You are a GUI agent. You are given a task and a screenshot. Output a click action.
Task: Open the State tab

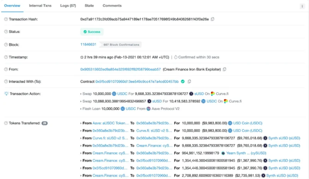point(89,6)
